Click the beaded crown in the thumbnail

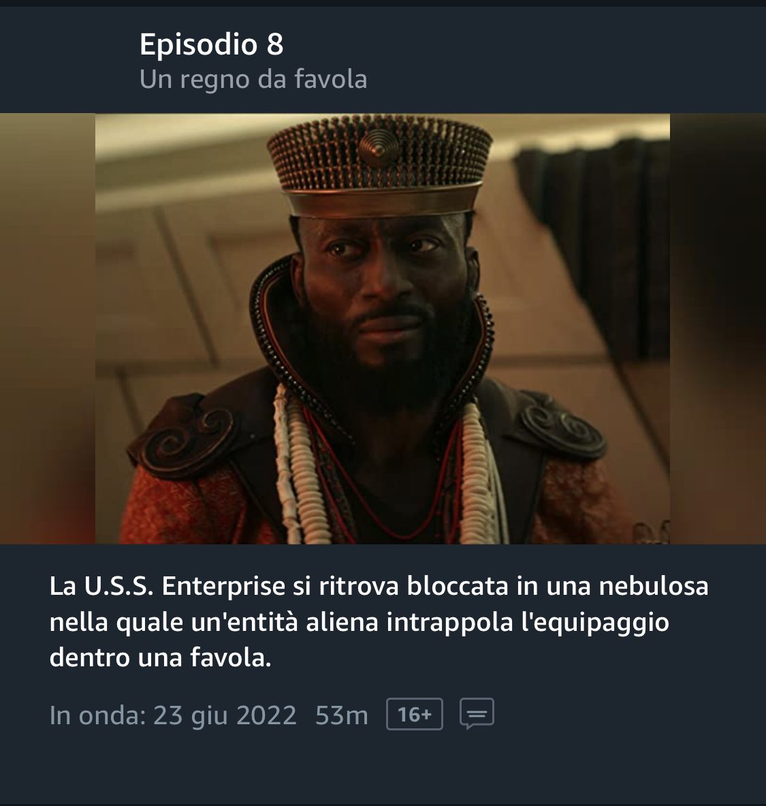(380, 164)
